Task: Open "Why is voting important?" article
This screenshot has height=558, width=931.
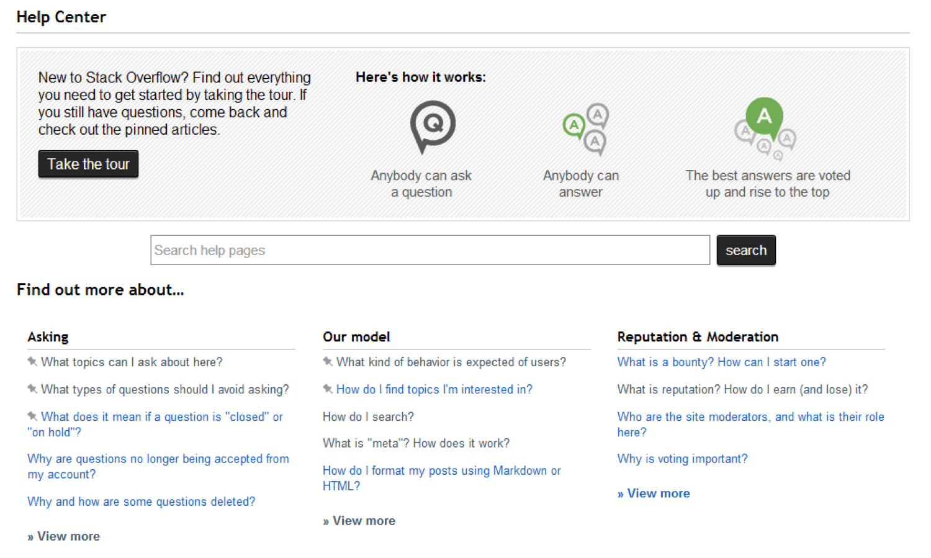Action: click(x=683, y=459)
